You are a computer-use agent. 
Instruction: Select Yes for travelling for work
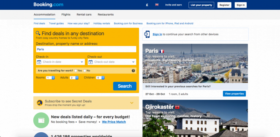tap(76, 71)
